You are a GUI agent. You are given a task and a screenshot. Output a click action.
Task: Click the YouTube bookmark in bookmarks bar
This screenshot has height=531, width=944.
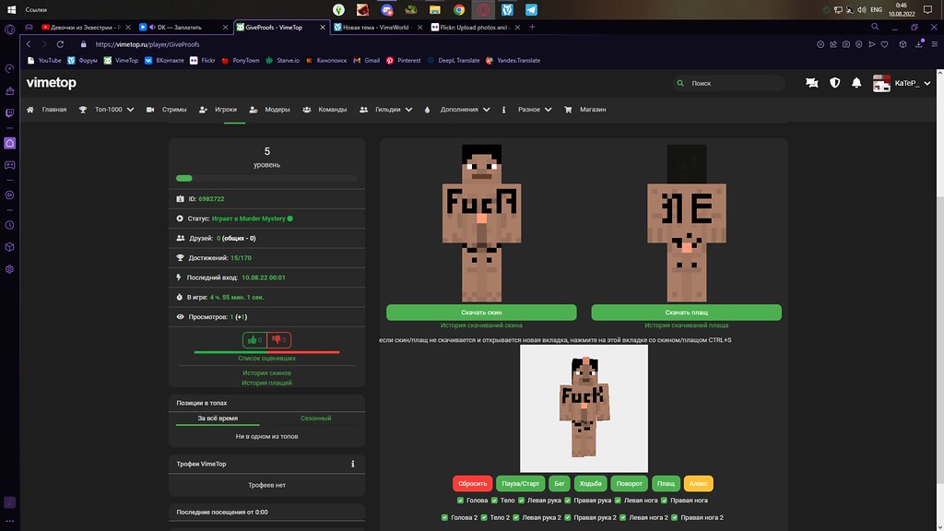43,61
